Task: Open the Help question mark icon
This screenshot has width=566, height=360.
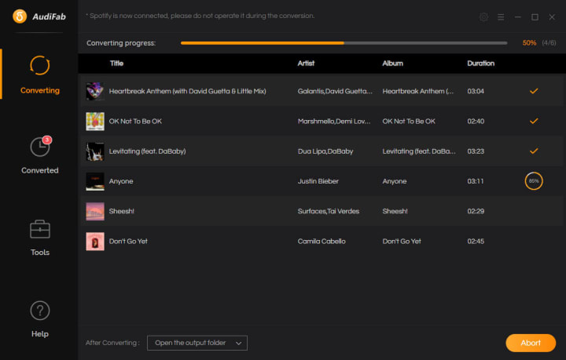Action: (40, 311)
